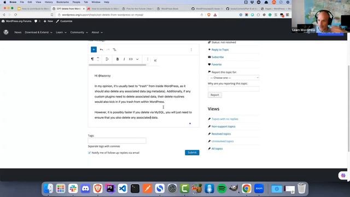Click the Why are you reporting field
The width and height of the screenshot is (350, 197).
234,89
